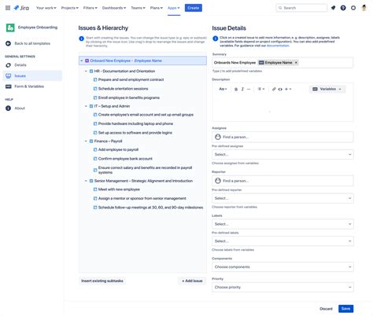
Task: Click the top bar Search field
Action: click(x=301, y=8)
